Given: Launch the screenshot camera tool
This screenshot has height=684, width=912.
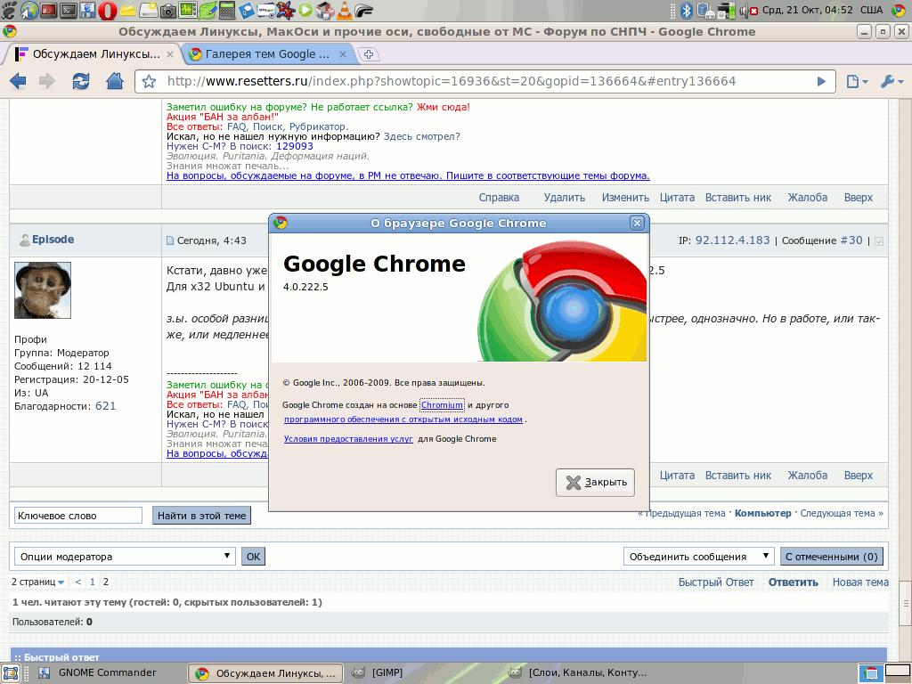Looking at the screenshot, I should coord(167,10).
